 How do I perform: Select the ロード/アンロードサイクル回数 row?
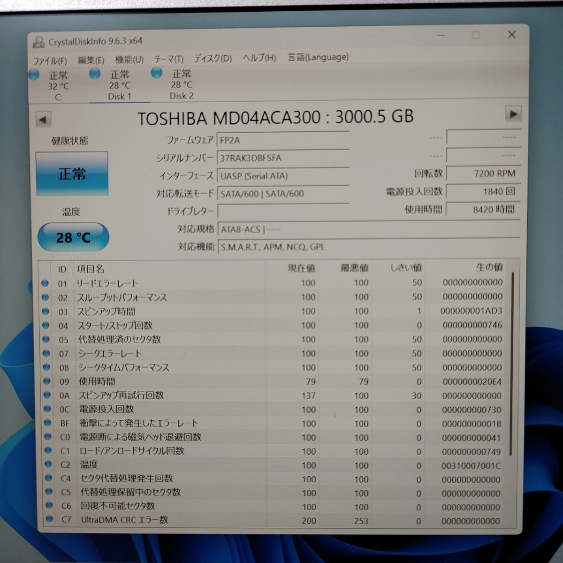tap(274, 451)
